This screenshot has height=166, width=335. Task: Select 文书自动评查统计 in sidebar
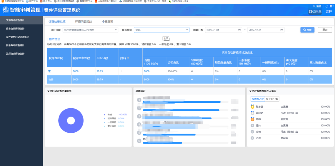click(21, 20)
